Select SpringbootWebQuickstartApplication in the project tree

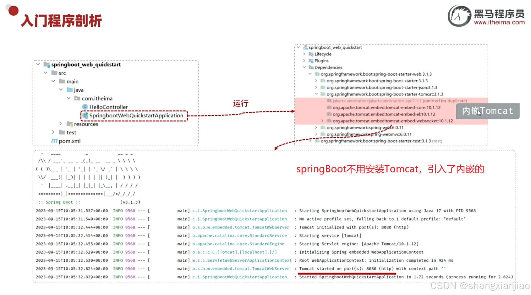[136, 115]
